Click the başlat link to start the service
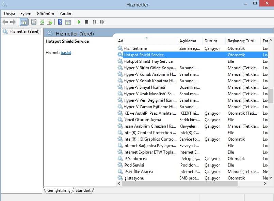 (66, 53)
